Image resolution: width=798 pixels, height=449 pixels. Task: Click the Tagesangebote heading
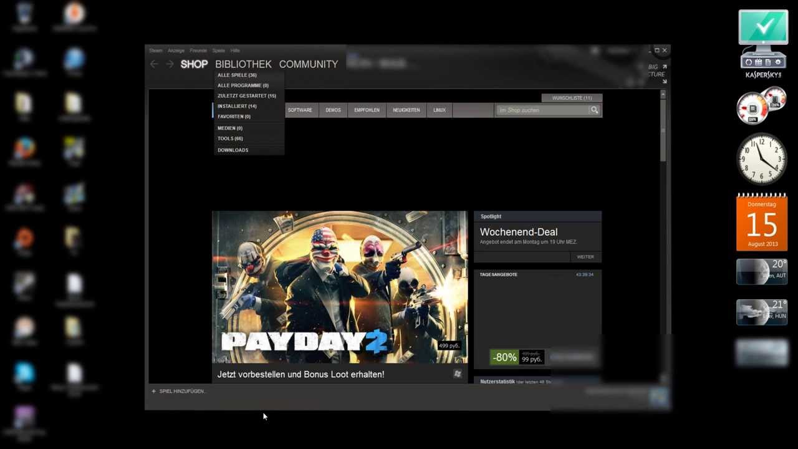(x=499, y=274)
